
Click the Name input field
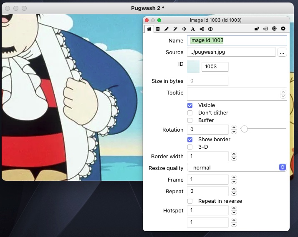[237, 40]
